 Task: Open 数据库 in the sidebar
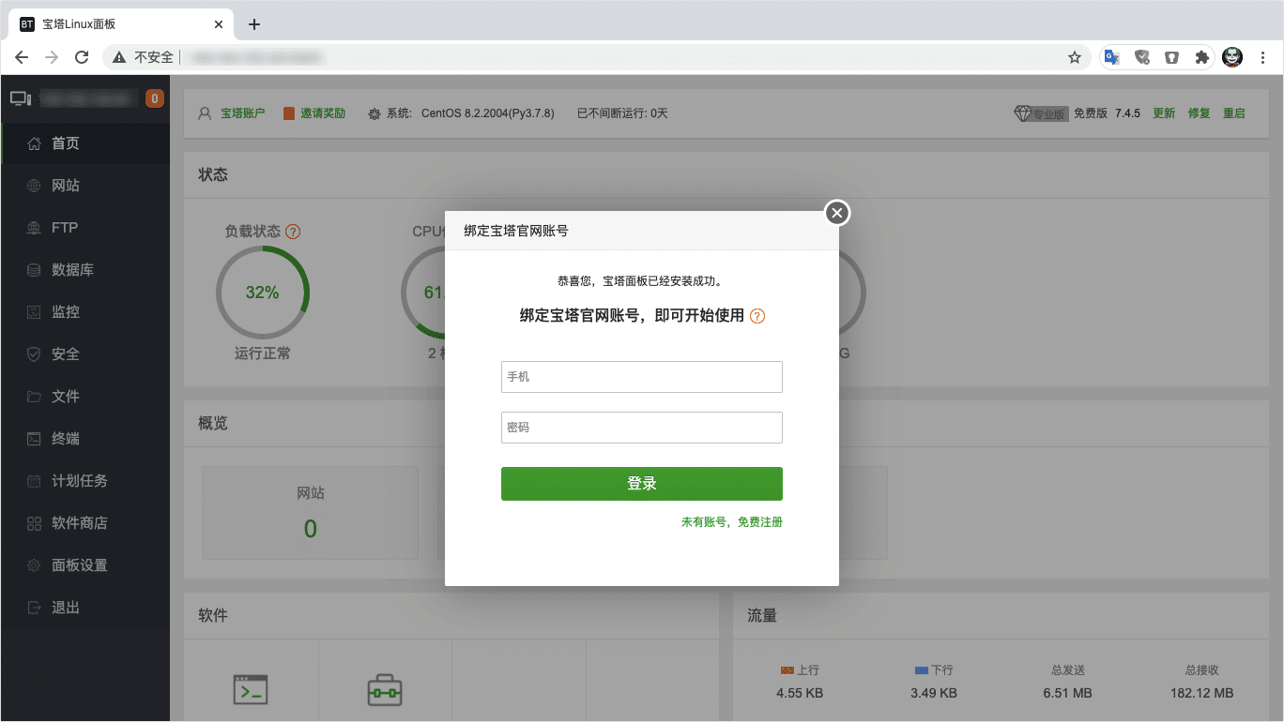(x=85, y=270)
